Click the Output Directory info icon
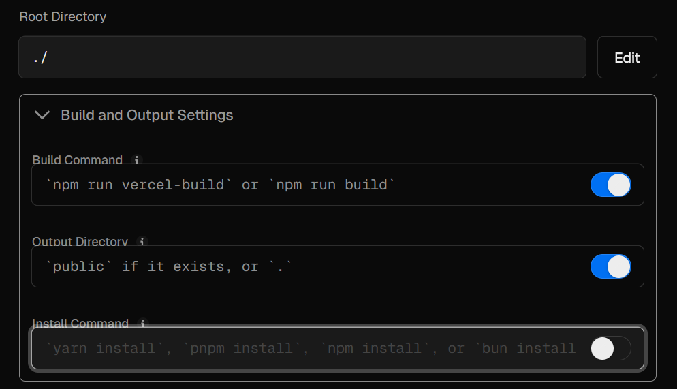 pos(142,242)
